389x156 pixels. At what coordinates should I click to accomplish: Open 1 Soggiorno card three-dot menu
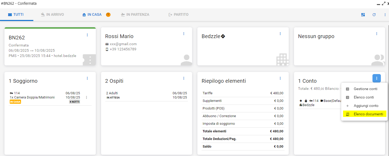87,78
